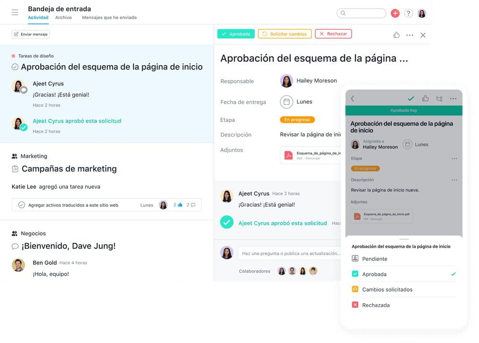Click the 'Solicitar cambios' button
Viewport: 479px width, 343px height.
(x=285, y=34)
